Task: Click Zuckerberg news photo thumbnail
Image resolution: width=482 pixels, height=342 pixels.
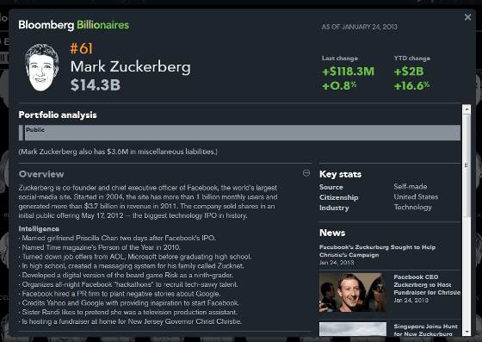Action: pos(353,293)
